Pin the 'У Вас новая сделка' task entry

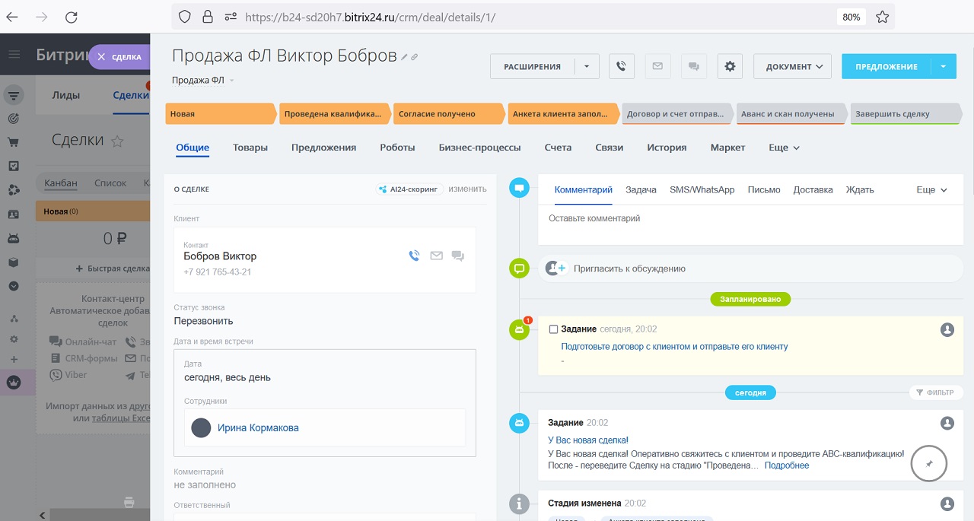point(928,462)
